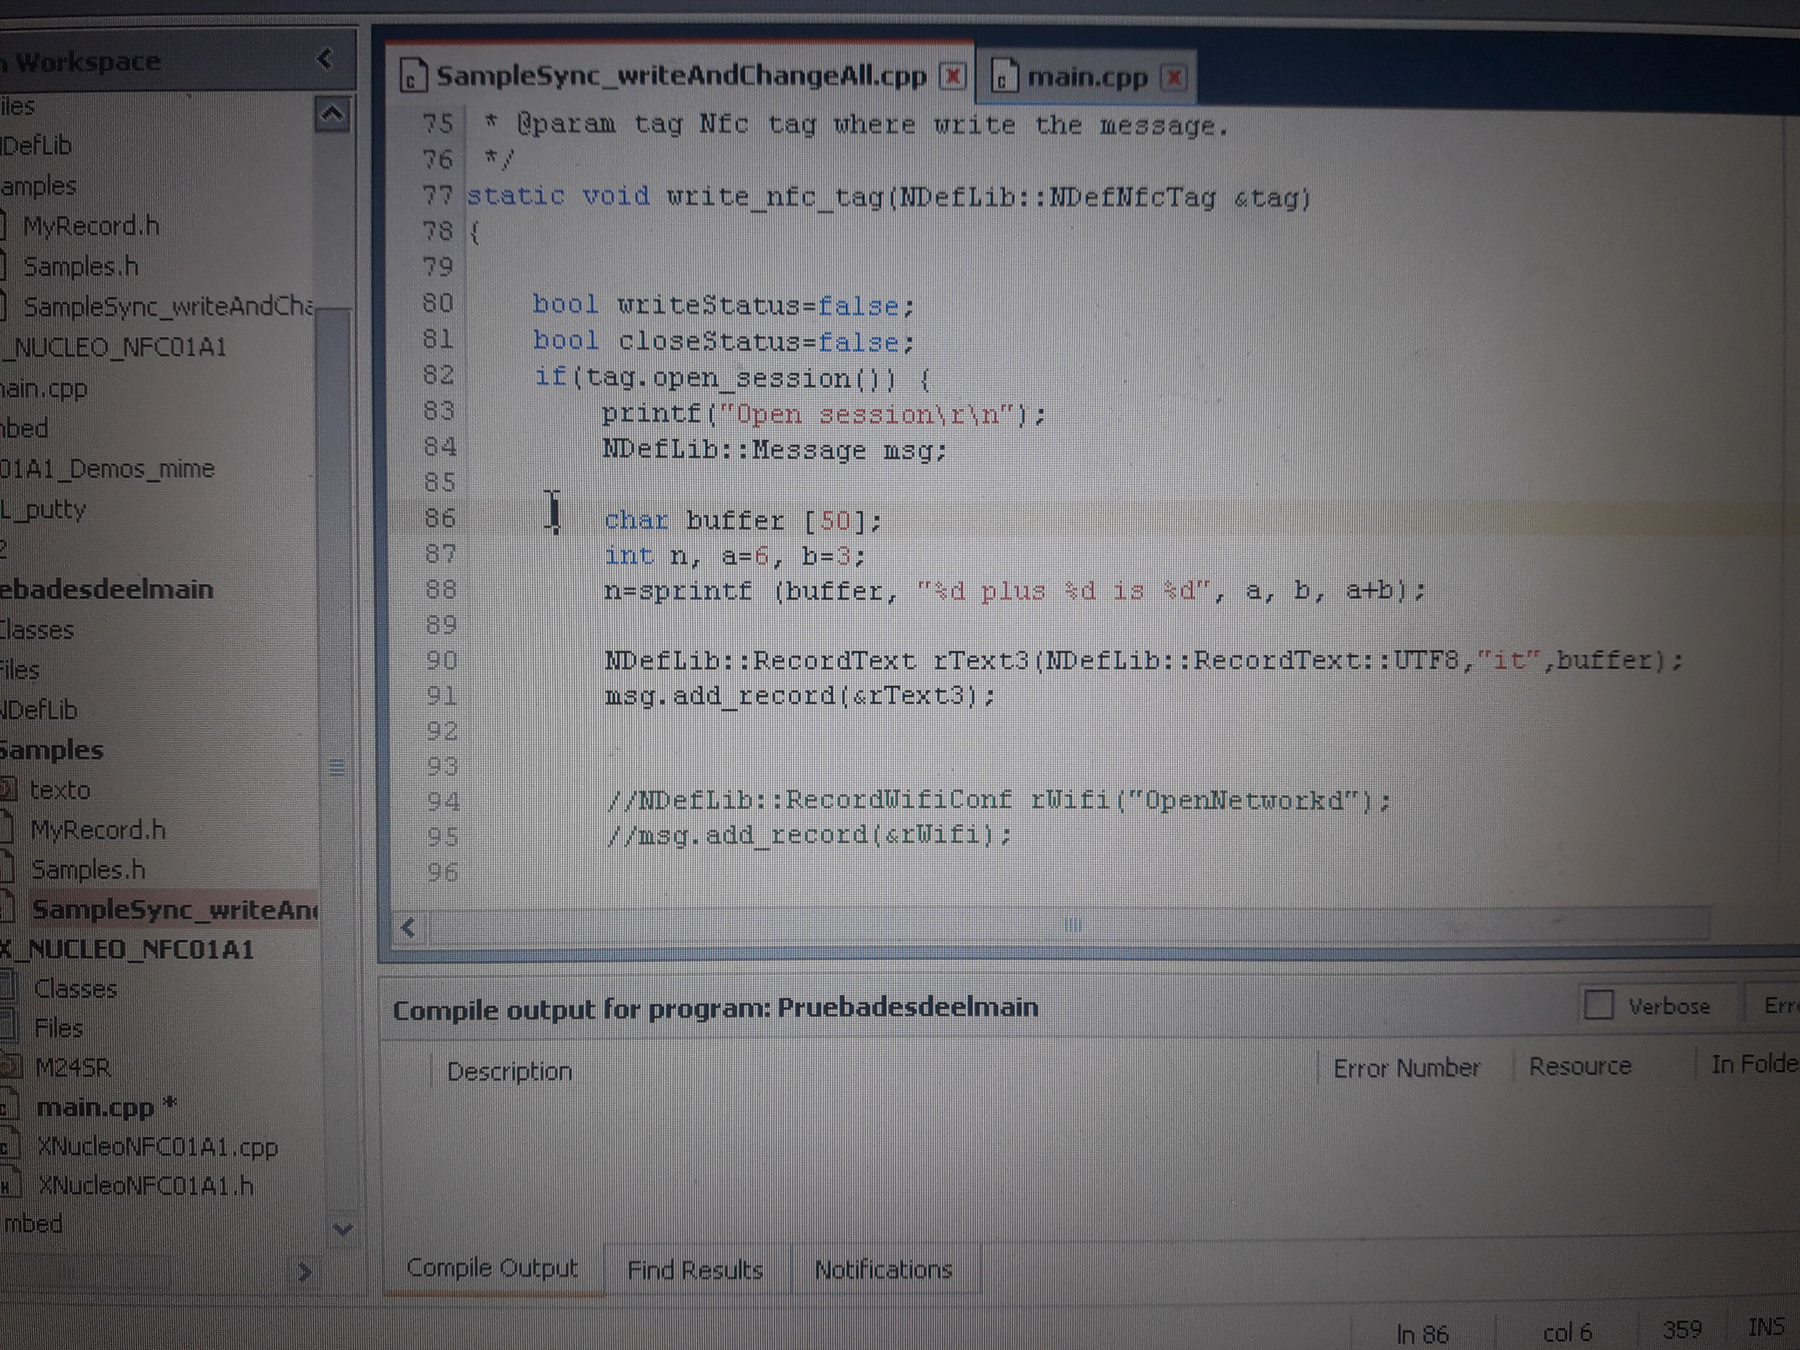Screen dimensions: 1800x1350
Task: Collapse the Workspace panel with arrow
Action: pos(325,58)
